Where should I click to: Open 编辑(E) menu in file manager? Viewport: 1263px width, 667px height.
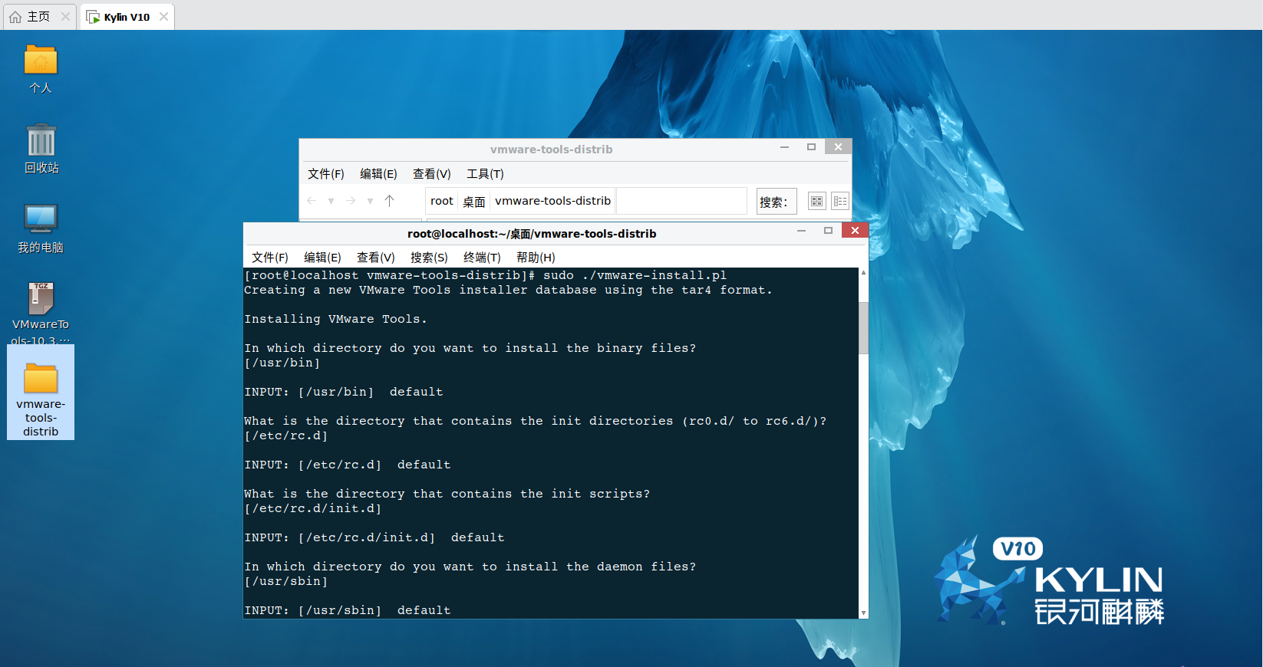(378, 174)
